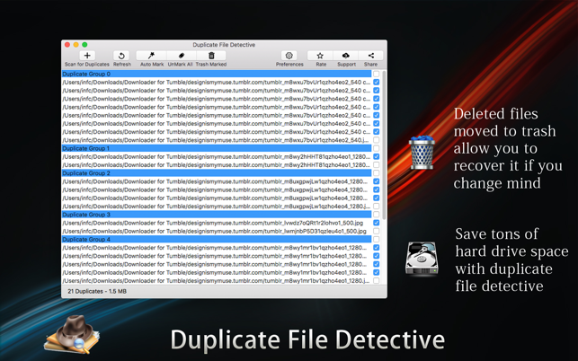578x361 pixels.
Task: Toggle the Duplicate Group 3 header checkbox
Action: point(377,215)
